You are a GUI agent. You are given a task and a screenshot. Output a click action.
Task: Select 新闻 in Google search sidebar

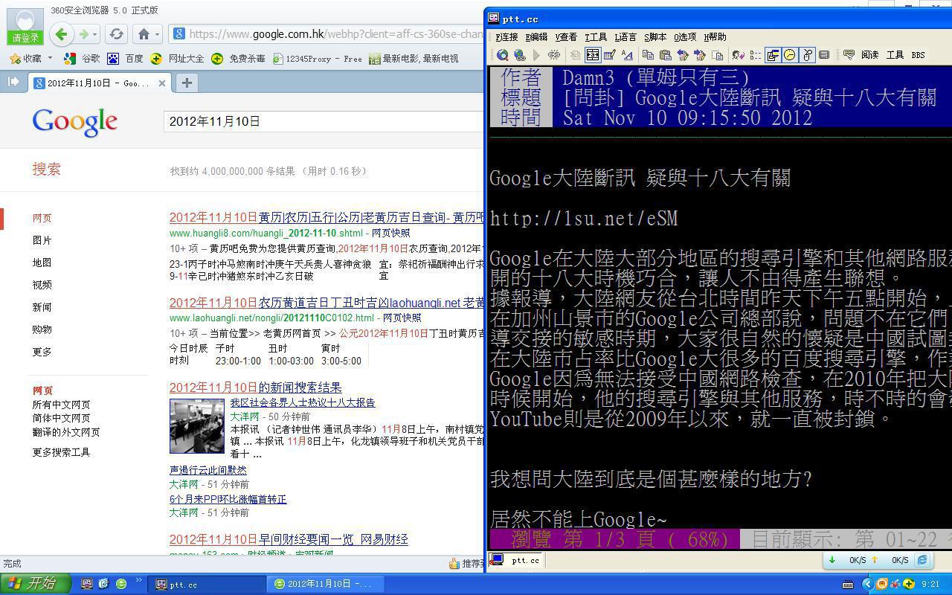42,307
